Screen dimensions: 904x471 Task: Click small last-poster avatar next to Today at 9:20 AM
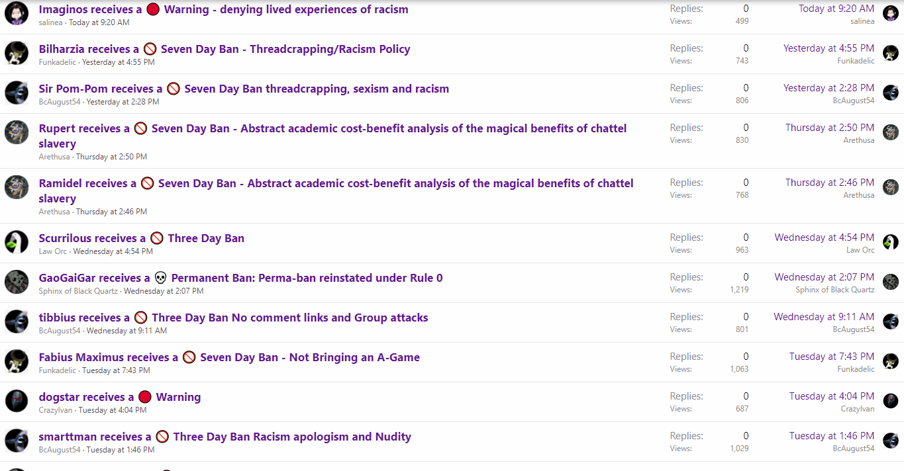(x=891, y=13)
